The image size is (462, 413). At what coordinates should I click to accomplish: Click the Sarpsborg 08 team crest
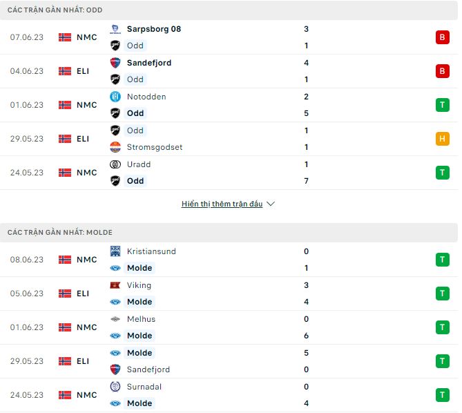click(x=115, y=29)
